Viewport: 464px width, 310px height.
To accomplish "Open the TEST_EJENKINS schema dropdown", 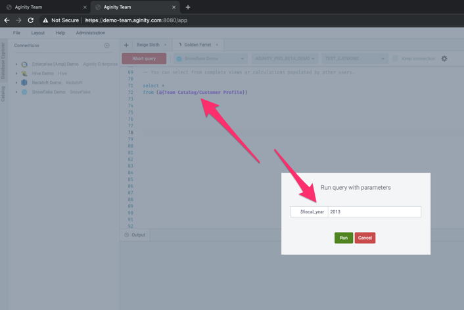I will [354, 58].
